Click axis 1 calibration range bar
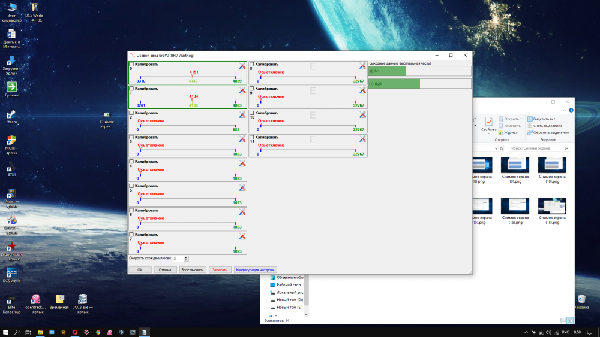The image size is (600, 337). tap(188, 101)
